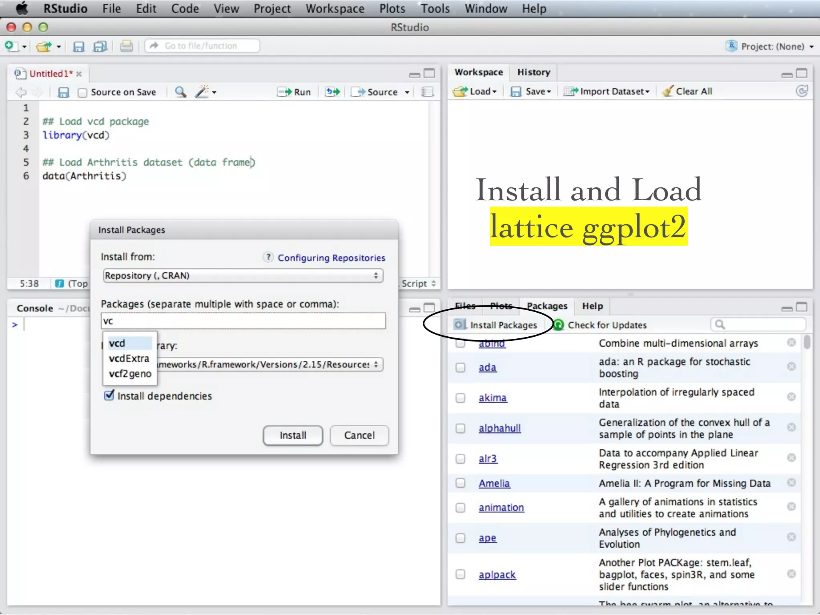Remove the Amelia package with x icon

(x=791, y=482)
